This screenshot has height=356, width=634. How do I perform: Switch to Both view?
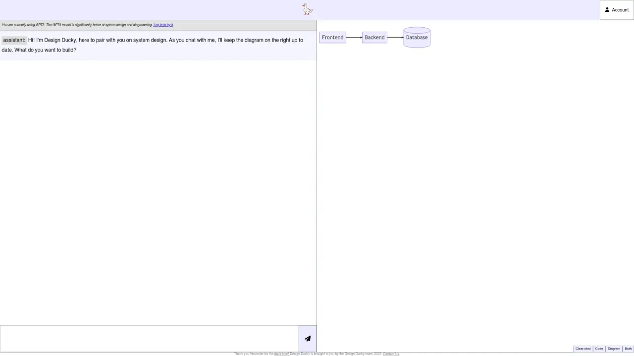628,349
